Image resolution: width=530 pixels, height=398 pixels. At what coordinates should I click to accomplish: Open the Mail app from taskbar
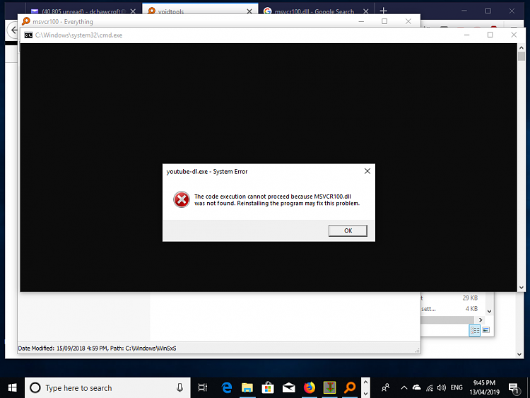point(288,387)
